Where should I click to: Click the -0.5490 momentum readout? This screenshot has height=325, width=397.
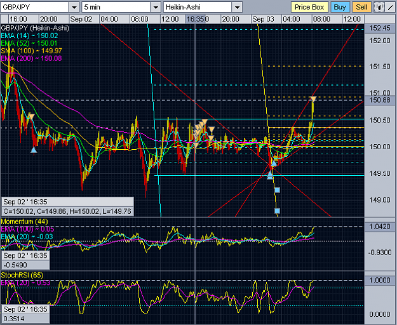pyautogui.click(x=25, y=265)
